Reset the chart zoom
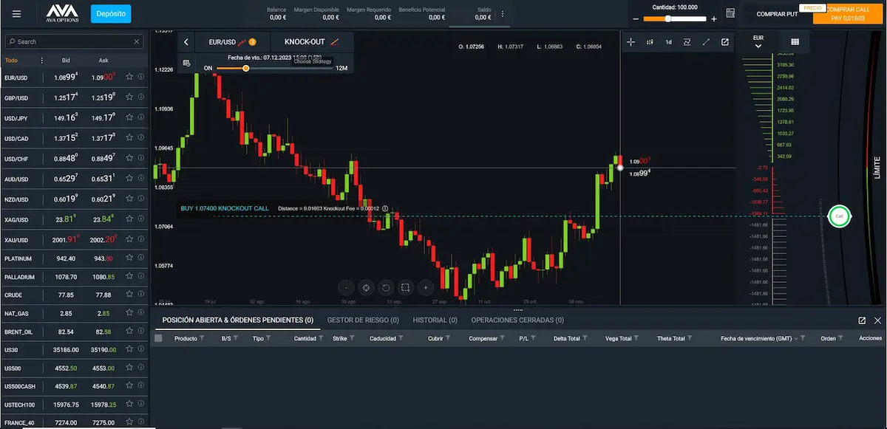This screenshot has height=429, width=887. [385, 287]
